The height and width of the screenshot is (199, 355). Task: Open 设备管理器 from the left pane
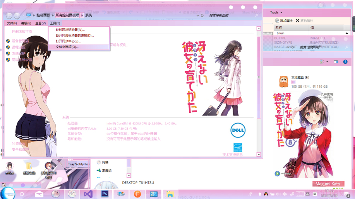pos(21,41)
